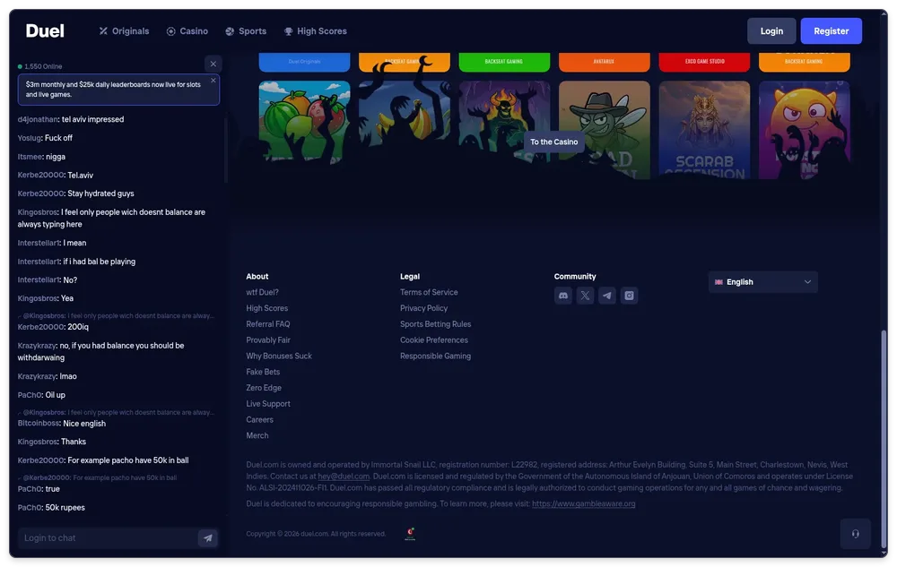Open the fruit slot game thumbnail
The width and height of the screenshot is (897, 567).
(x=304, y=122)
